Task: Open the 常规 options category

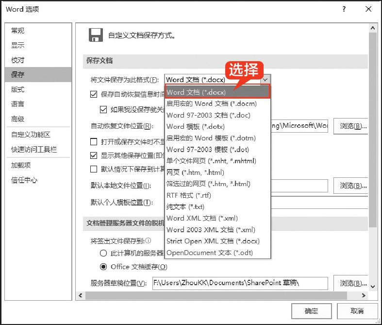Action: (x=38, y=31)
